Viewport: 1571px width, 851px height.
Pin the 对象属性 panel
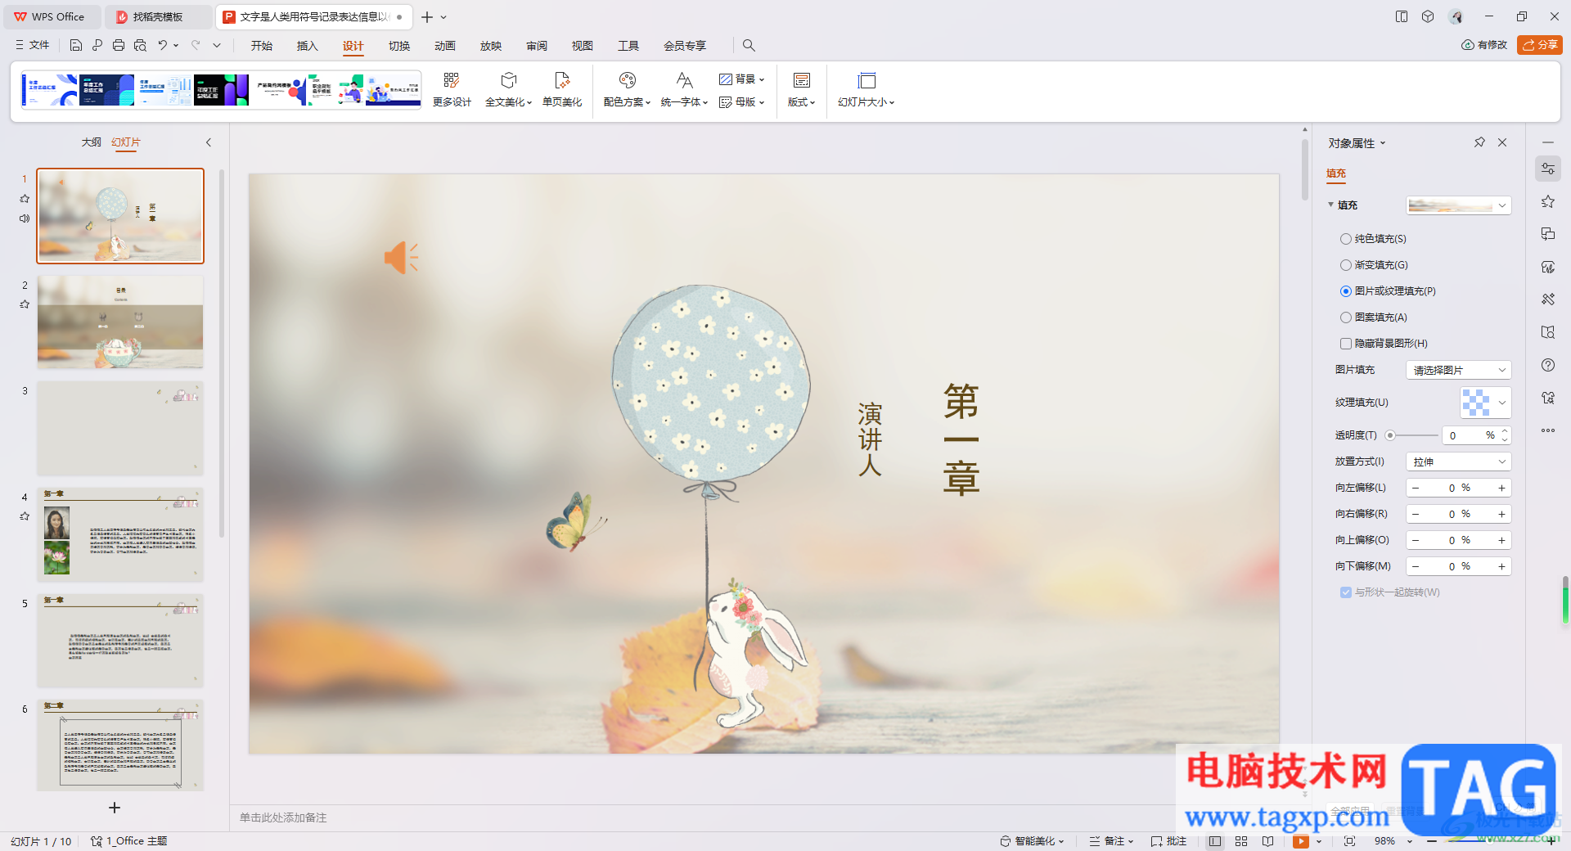(1479, 142)
